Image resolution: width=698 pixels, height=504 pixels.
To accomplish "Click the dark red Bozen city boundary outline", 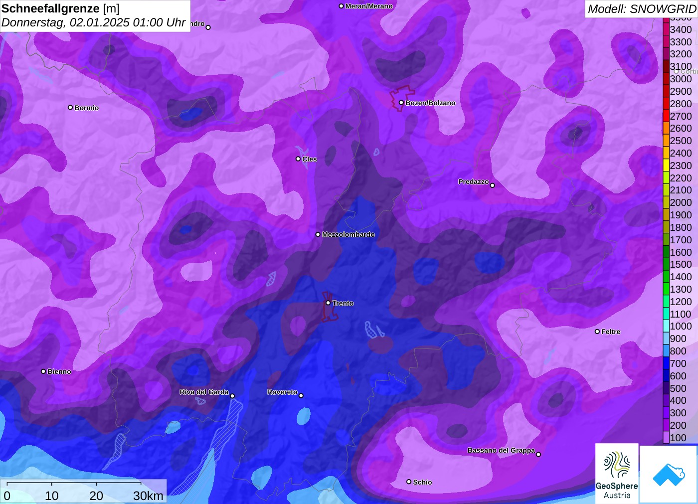I will (402, 98).
